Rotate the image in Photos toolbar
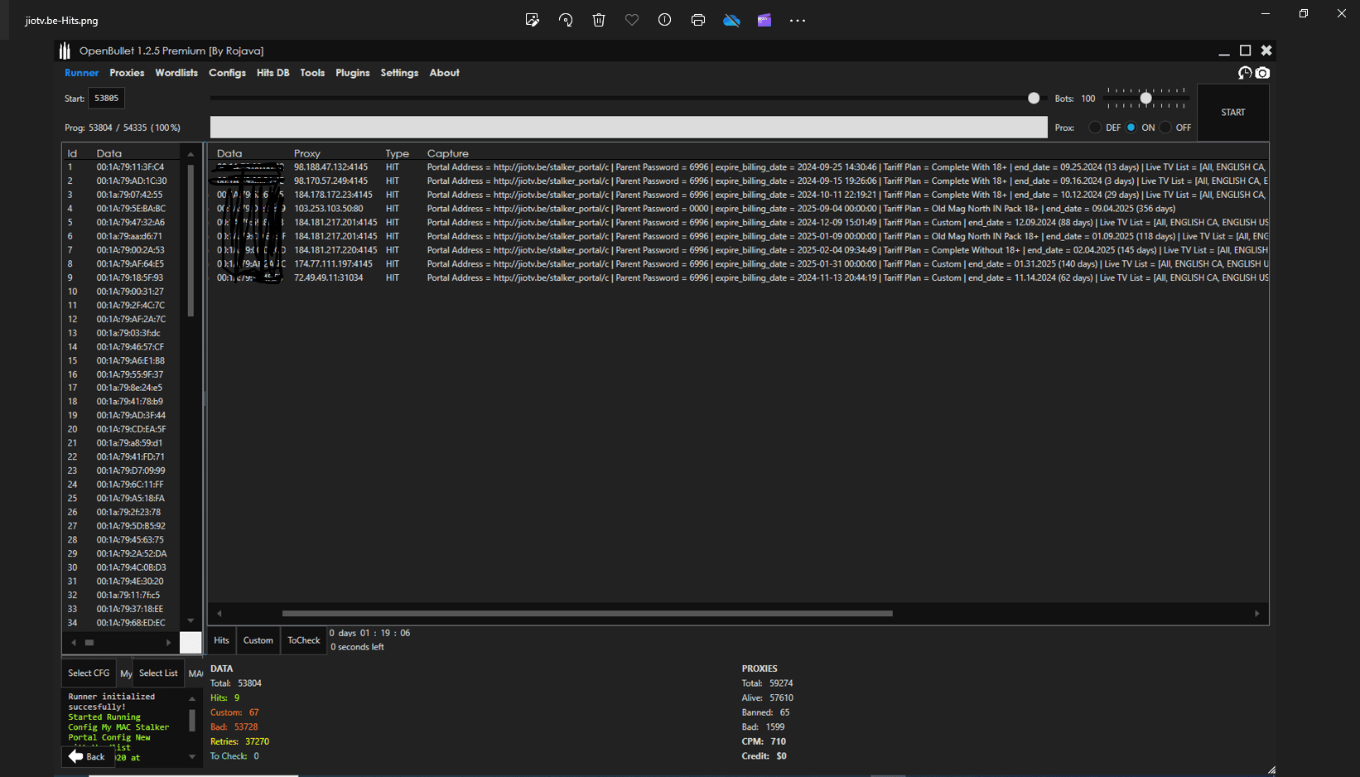Viewport: 1360px width, 777px height. 566,20
